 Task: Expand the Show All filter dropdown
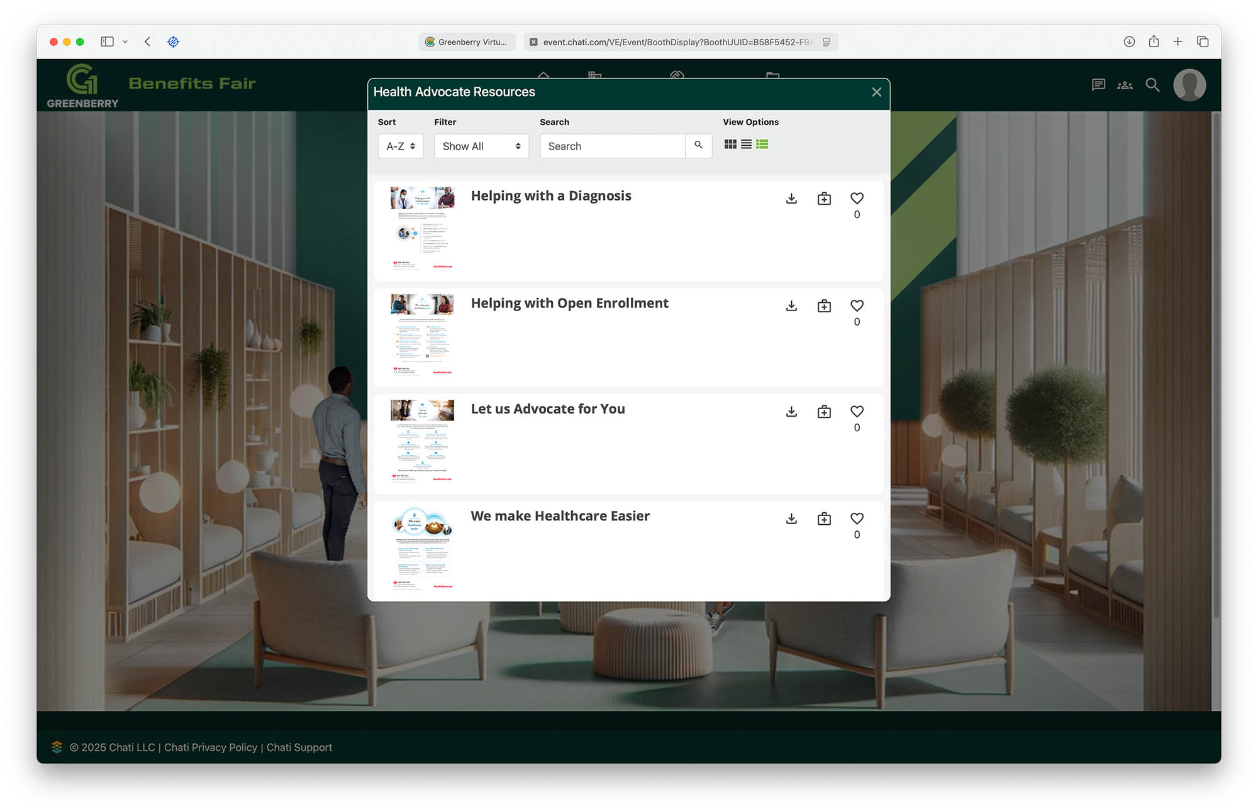pyautogui.click(x=481, y=146)
